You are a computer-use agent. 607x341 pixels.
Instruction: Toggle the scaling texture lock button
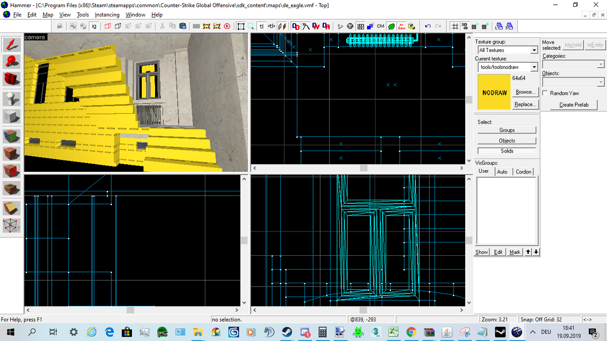tap(272, 26)
